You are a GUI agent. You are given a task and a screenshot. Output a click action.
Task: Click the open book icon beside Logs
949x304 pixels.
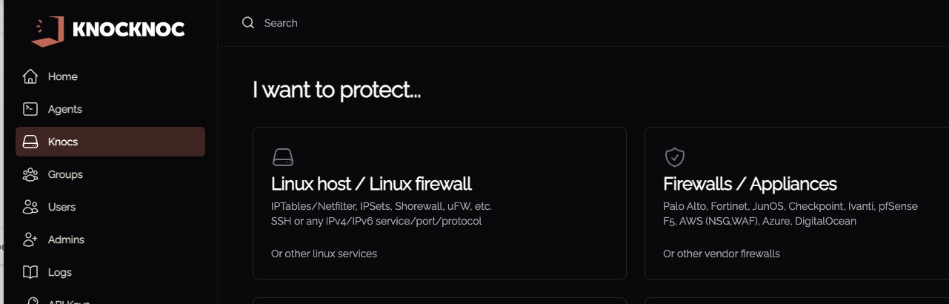tap(30, 272)
